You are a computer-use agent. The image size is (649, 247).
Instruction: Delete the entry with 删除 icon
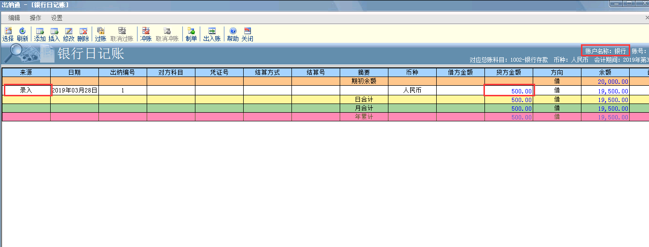tap(83, 34)
